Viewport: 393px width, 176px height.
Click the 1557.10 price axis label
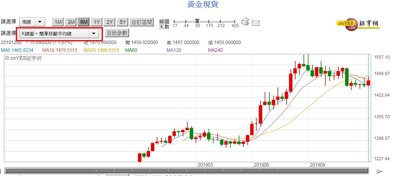382,57
